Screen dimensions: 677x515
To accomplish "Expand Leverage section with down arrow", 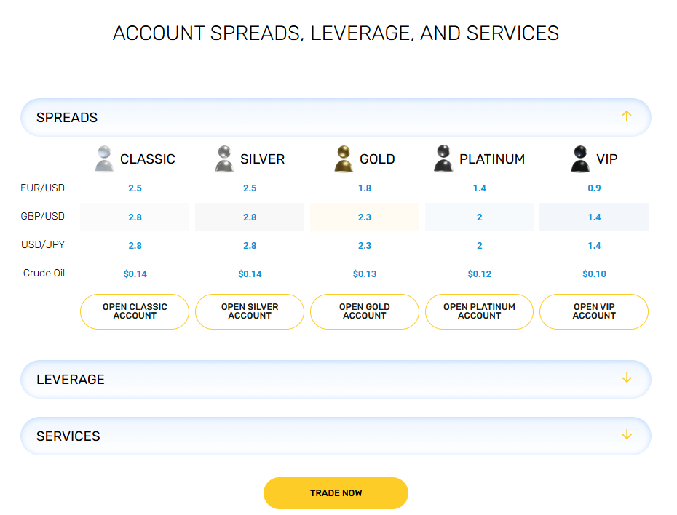I will point(627,378).
